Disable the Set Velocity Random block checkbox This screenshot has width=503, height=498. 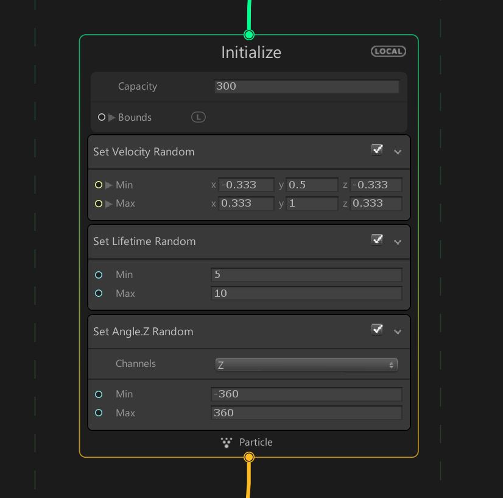pos(378,150)
